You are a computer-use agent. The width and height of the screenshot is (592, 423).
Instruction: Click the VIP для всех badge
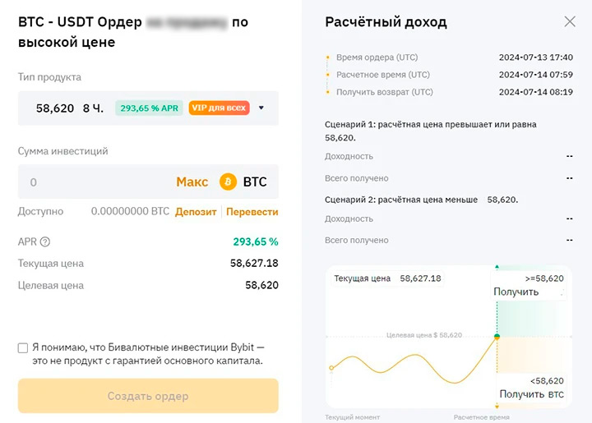click(x=219, y=108)
